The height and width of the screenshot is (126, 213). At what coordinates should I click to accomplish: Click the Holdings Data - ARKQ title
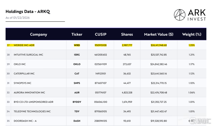tap(28, 12)
